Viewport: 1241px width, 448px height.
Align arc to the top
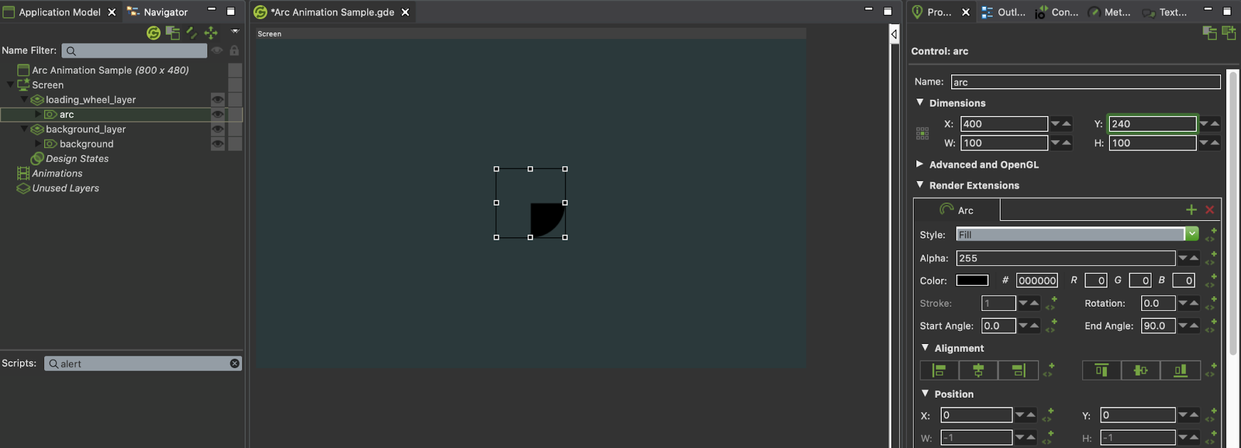tap(1102, 371)
